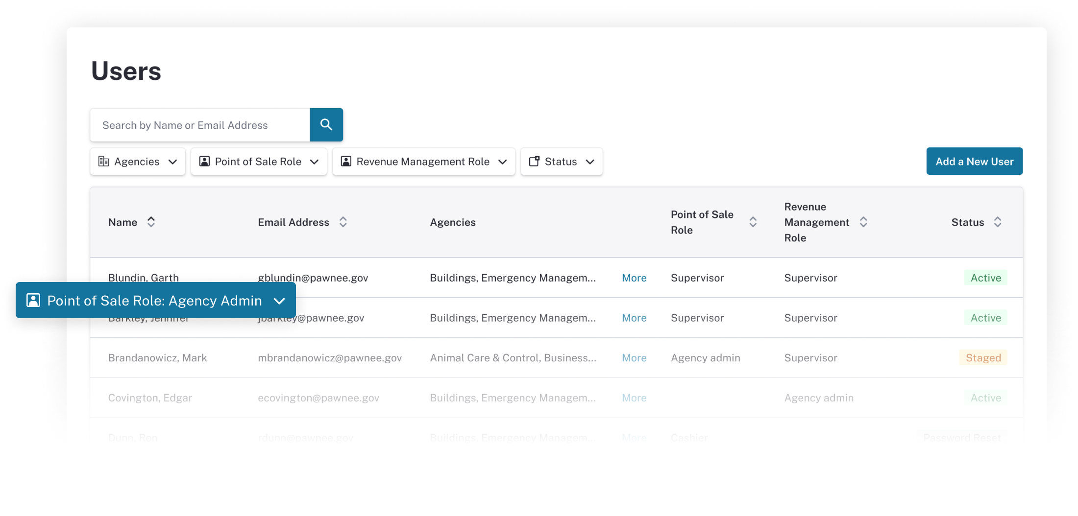Viewport: 1078px width, 516px height.
Task: Open the Agencies filter dropdown
Action: [172, 161]
